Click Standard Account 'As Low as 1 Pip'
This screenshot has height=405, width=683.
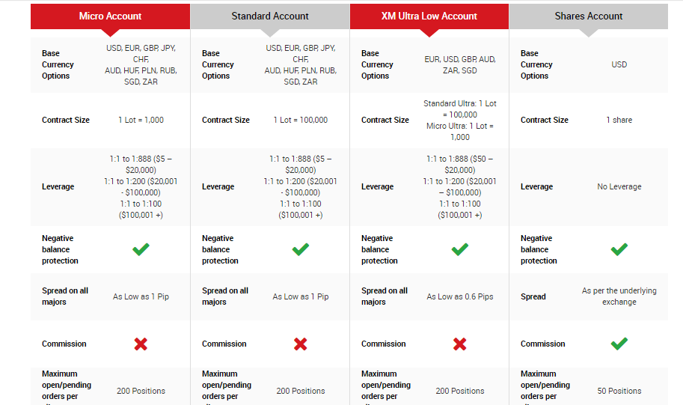pyautogui.click(x=301, y=296)
